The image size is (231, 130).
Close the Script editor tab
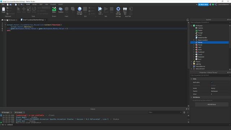pos(45,20)
